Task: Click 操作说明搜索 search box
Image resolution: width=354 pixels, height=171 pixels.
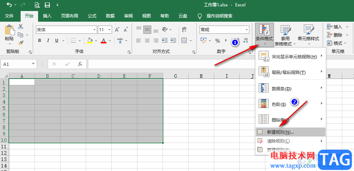Action: pos(219,16)
